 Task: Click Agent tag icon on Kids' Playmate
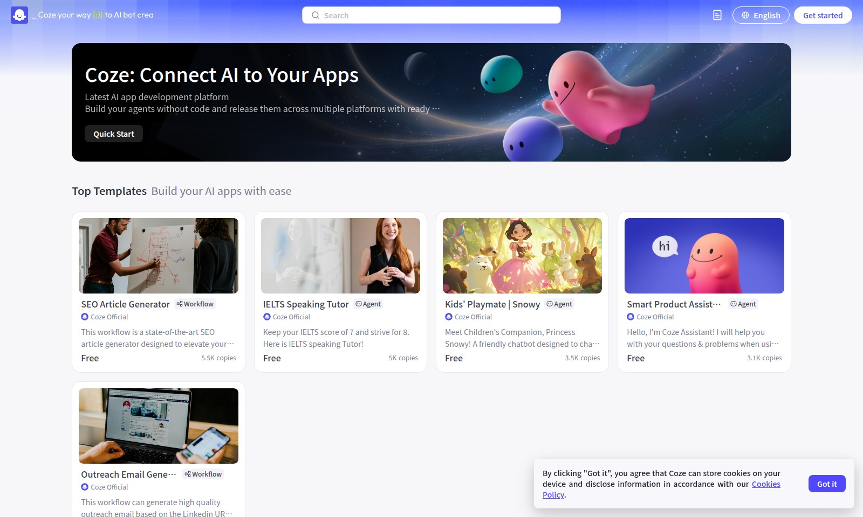(x=550, y=304)
